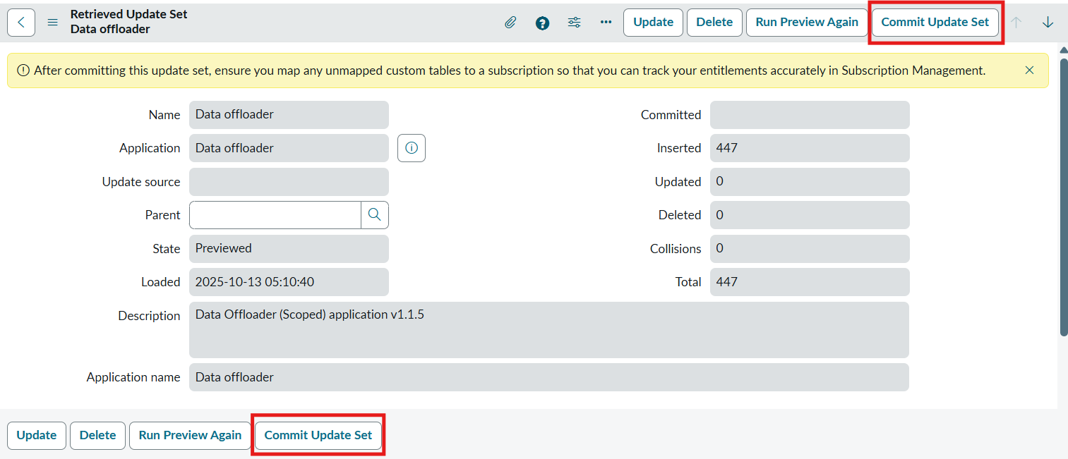The width and height of the screenshot is (1068, 459).
Task: Click the bottom Delete button
Action: (97, 436)
